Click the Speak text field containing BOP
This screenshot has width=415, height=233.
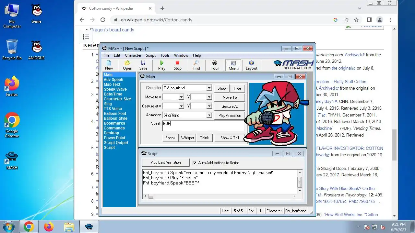coord(203,126)
